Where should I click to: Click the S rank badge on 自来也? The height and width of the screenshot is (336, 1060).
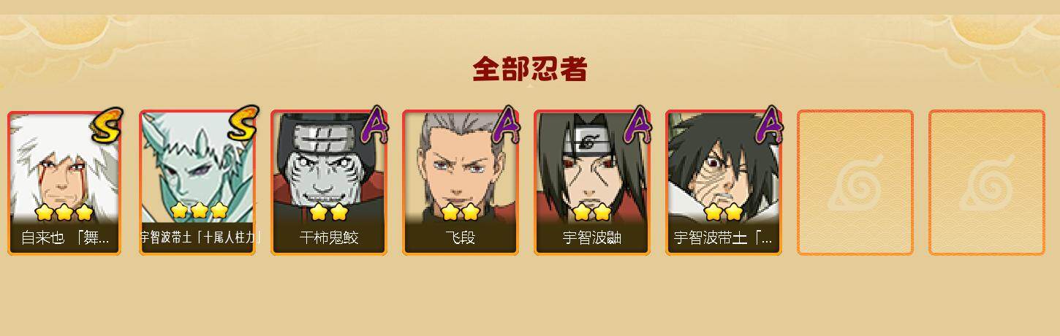pos(107,125)
